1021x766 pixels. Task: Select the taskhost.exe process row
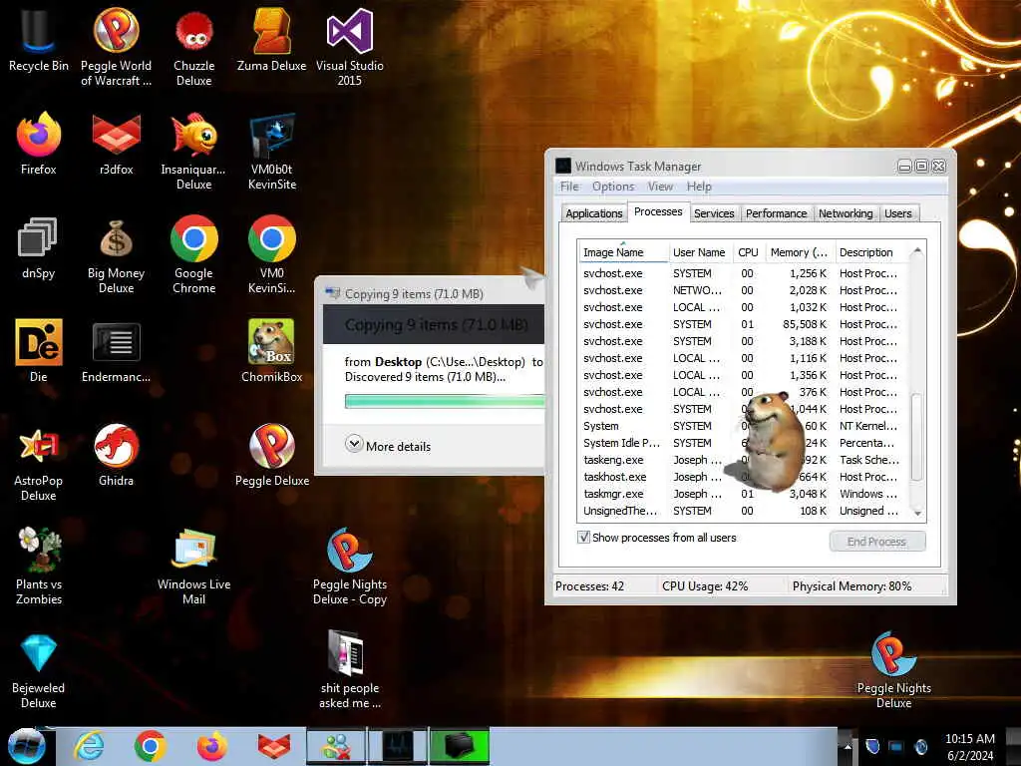pyautogui.click(x=742, y=477)
